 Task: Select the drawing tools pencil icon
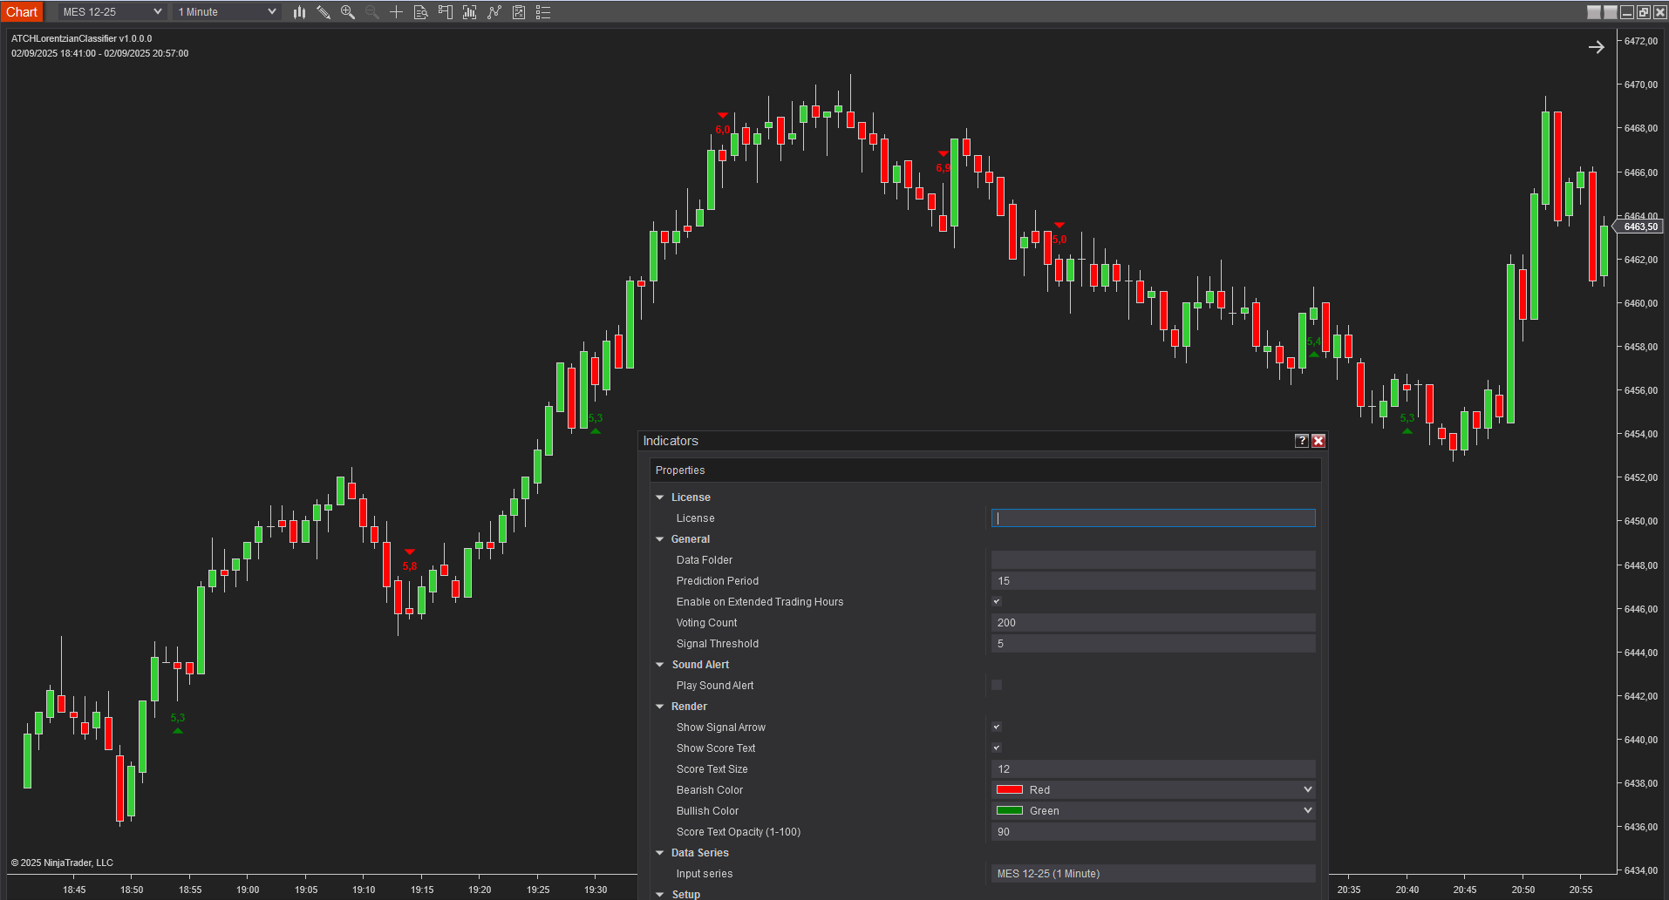coord(324,12)
